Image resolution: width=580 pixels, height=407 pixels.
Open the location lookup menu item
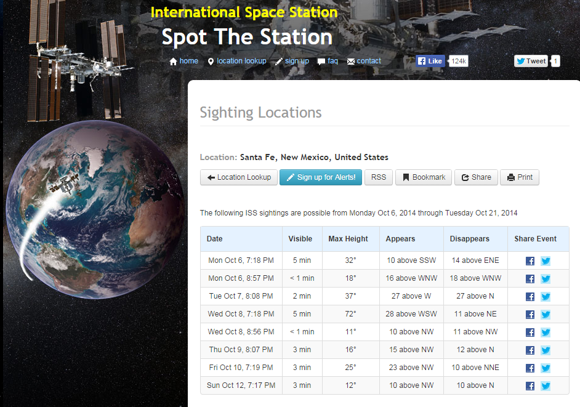[x=242, y=61]
